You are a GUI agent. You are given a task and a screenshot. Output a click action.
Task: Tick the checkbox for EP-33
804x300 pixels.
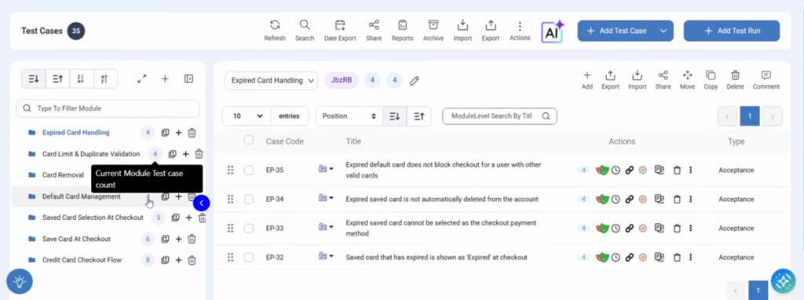[249, 229]
